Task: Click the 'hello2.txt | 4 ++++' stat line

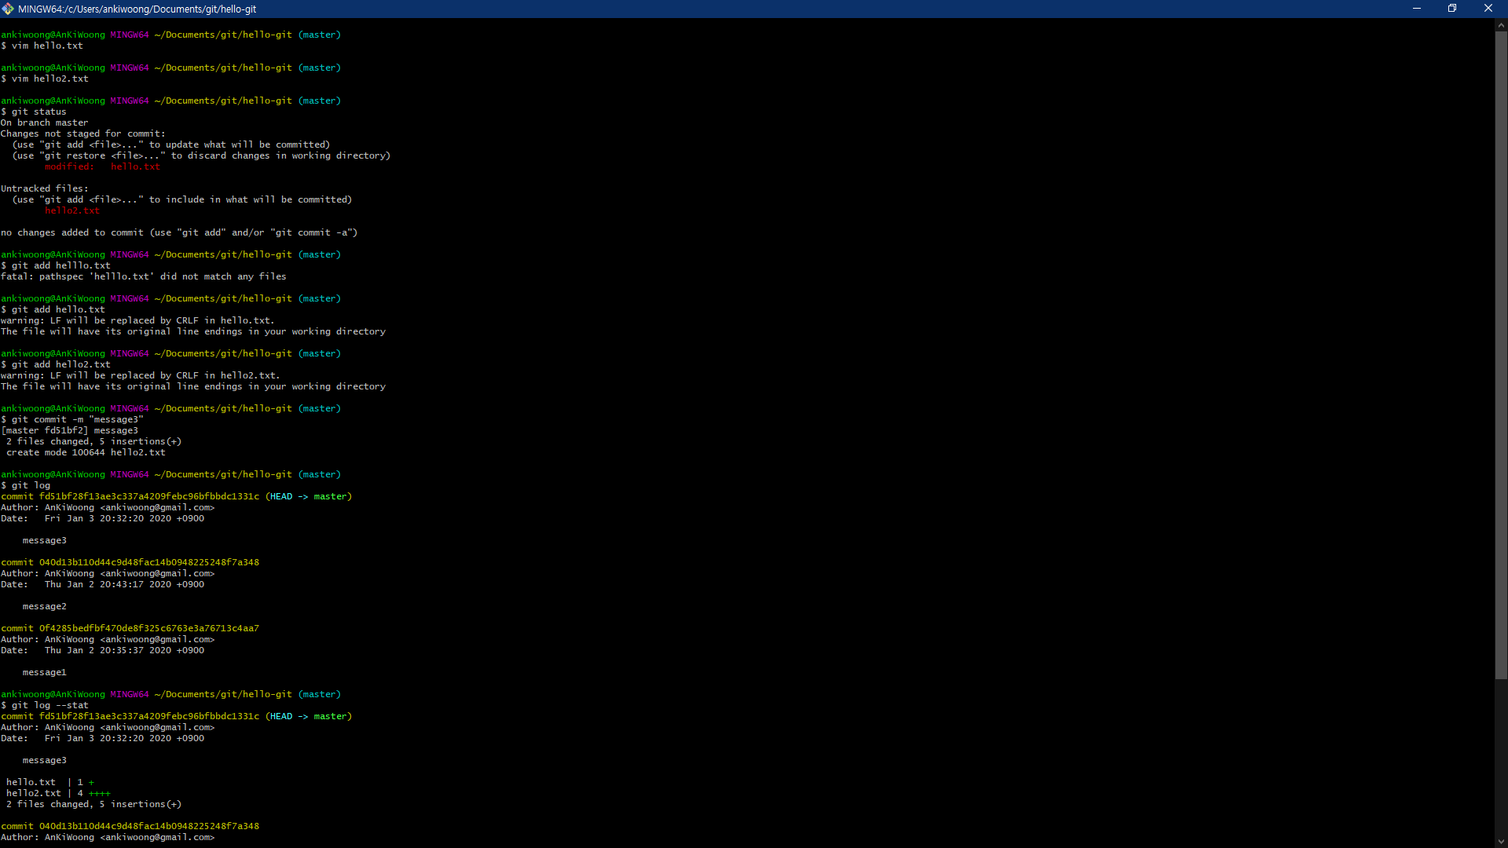Action: (x=58, y=793)
